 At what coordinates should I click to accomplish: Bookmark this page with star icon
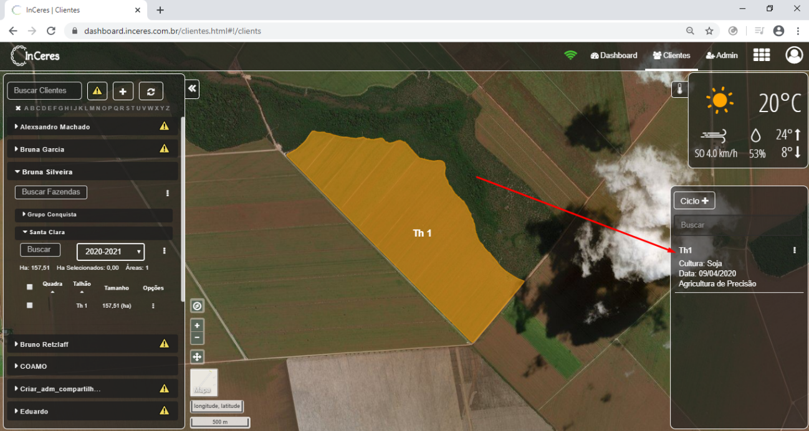pyautogui.click(x=709, y=31)
